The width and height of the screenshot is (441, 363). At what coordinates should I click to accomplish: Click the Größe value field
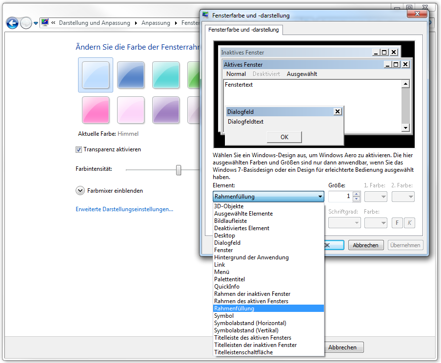[340, 197]
